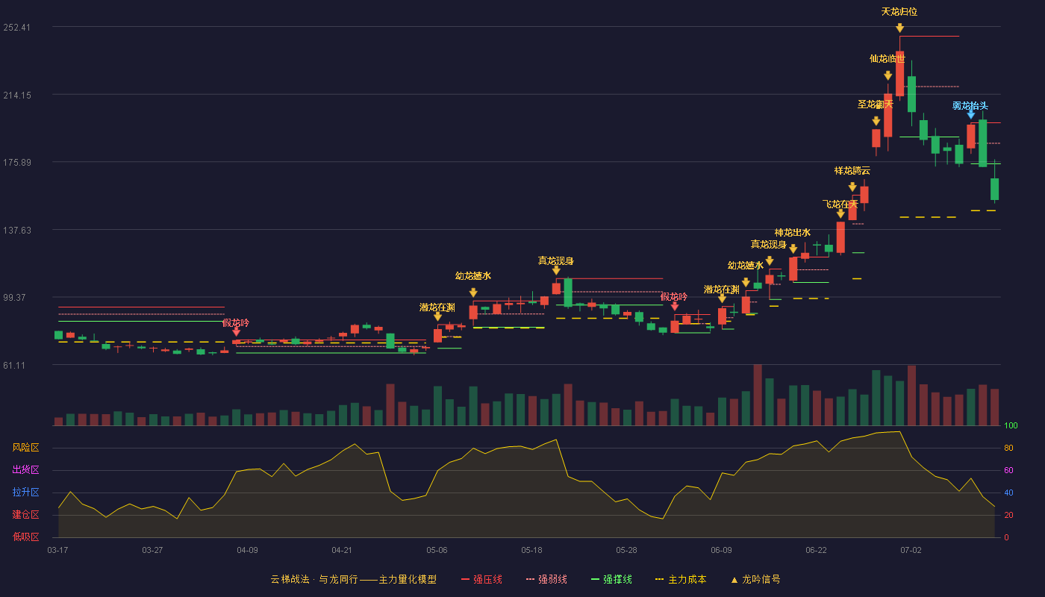Click the 仙龙临世 signal arrow

coord(888,75)
